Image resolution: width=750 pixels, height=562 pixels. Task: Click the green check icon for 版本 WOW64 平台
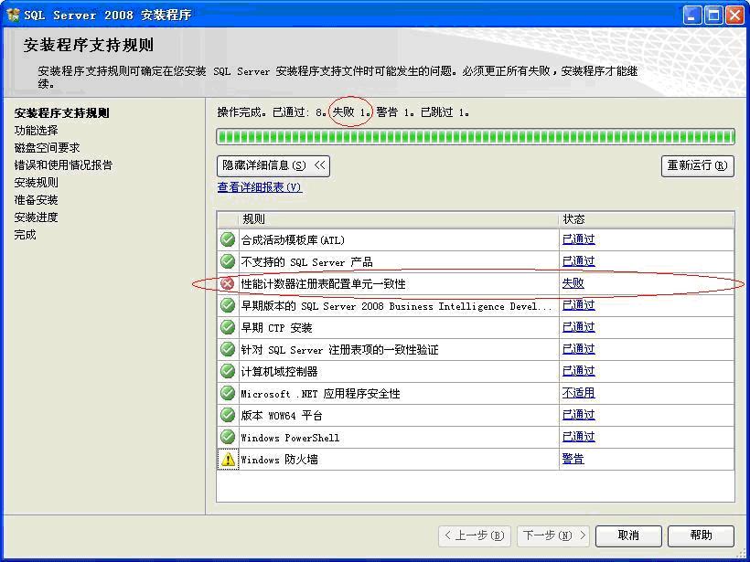(228, 415)
